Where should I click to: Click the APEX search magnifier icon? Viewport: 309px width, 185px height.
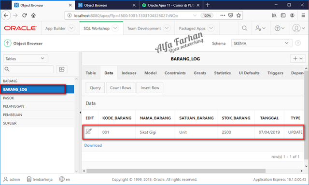[x=245, y=28]
